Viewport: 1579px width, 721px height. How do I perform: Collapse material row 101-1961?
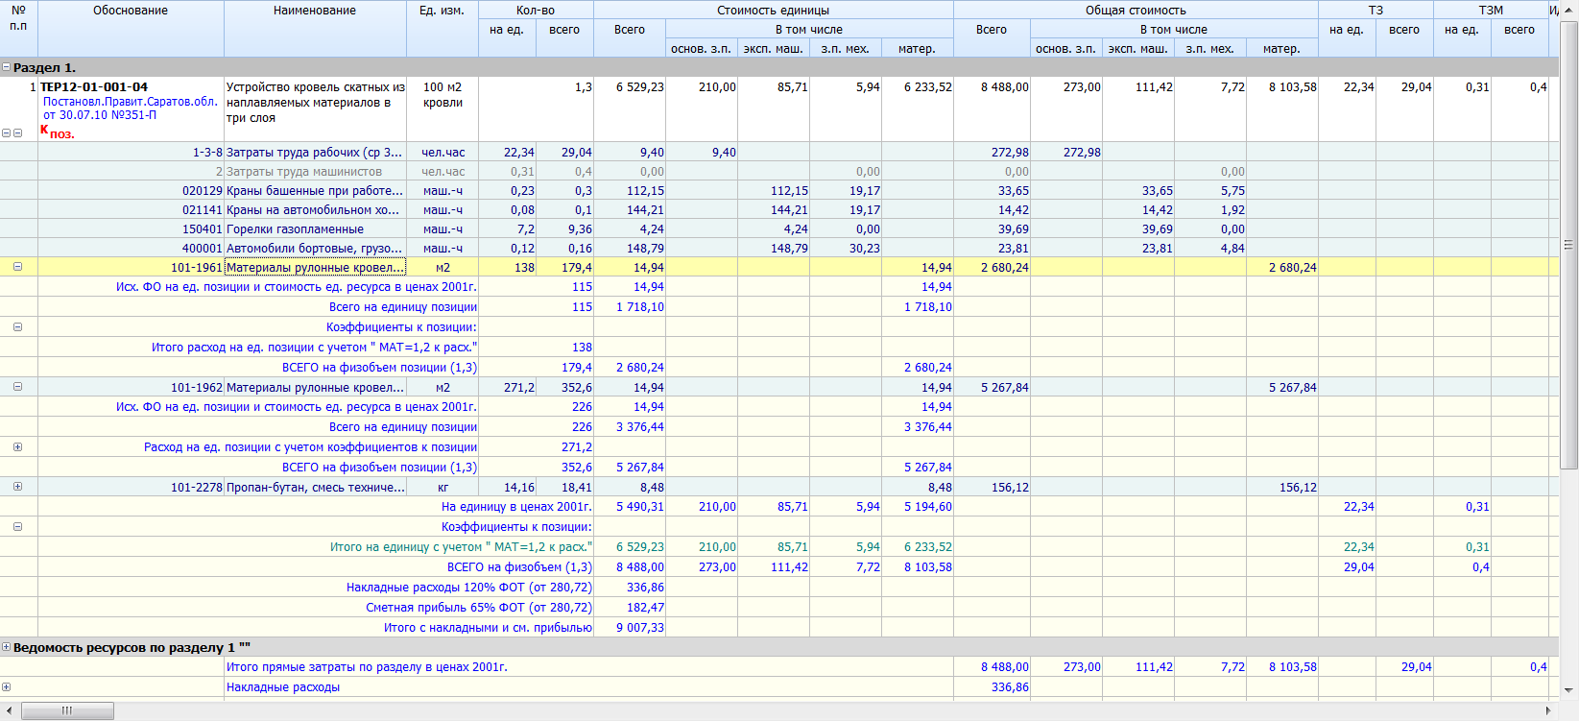point(17,267)
